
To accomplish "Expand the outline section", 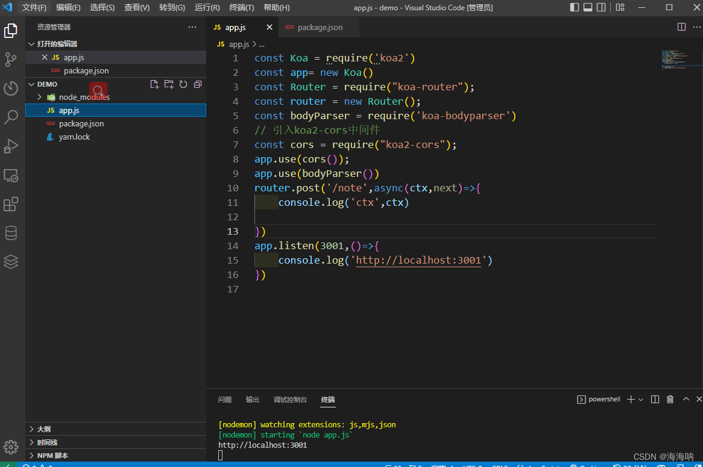I will pos(116,429).
